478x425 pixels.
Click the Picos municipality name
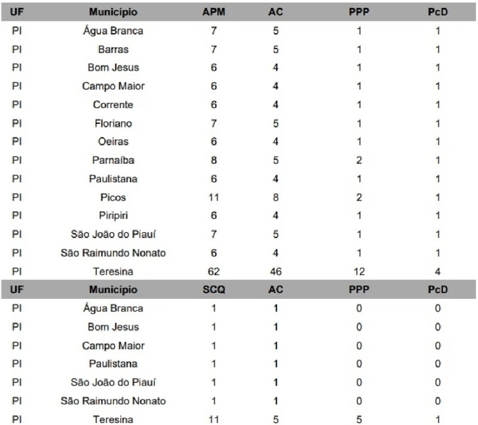[113, 197]
